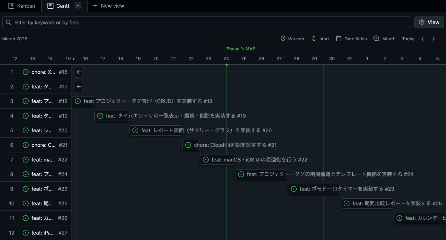Click the open-issue status icon for #27 row
446x240 pixels.
26,233
